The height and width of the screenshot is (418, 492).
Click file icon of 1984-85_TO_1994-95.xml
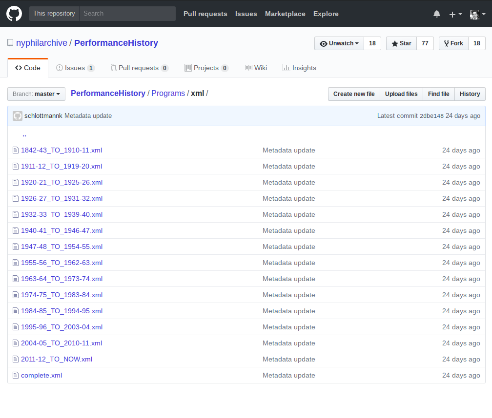coord(16,311)
